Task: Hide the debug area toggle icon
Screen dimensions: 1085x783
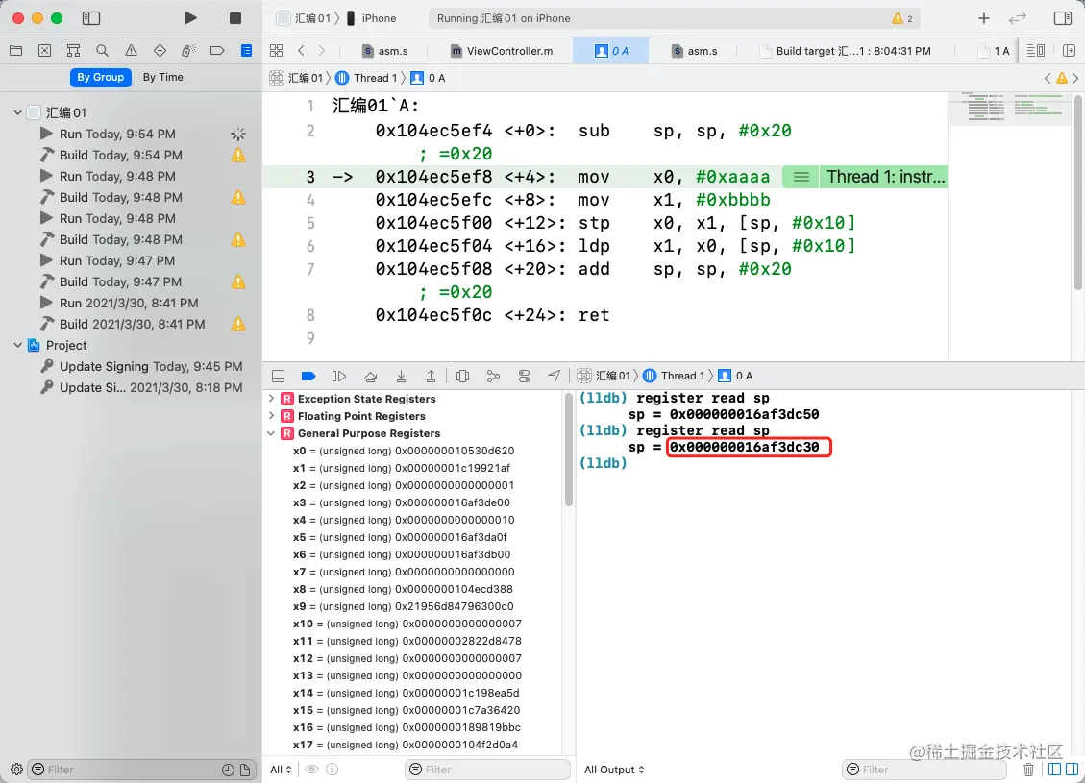Action: pos(278,376)
